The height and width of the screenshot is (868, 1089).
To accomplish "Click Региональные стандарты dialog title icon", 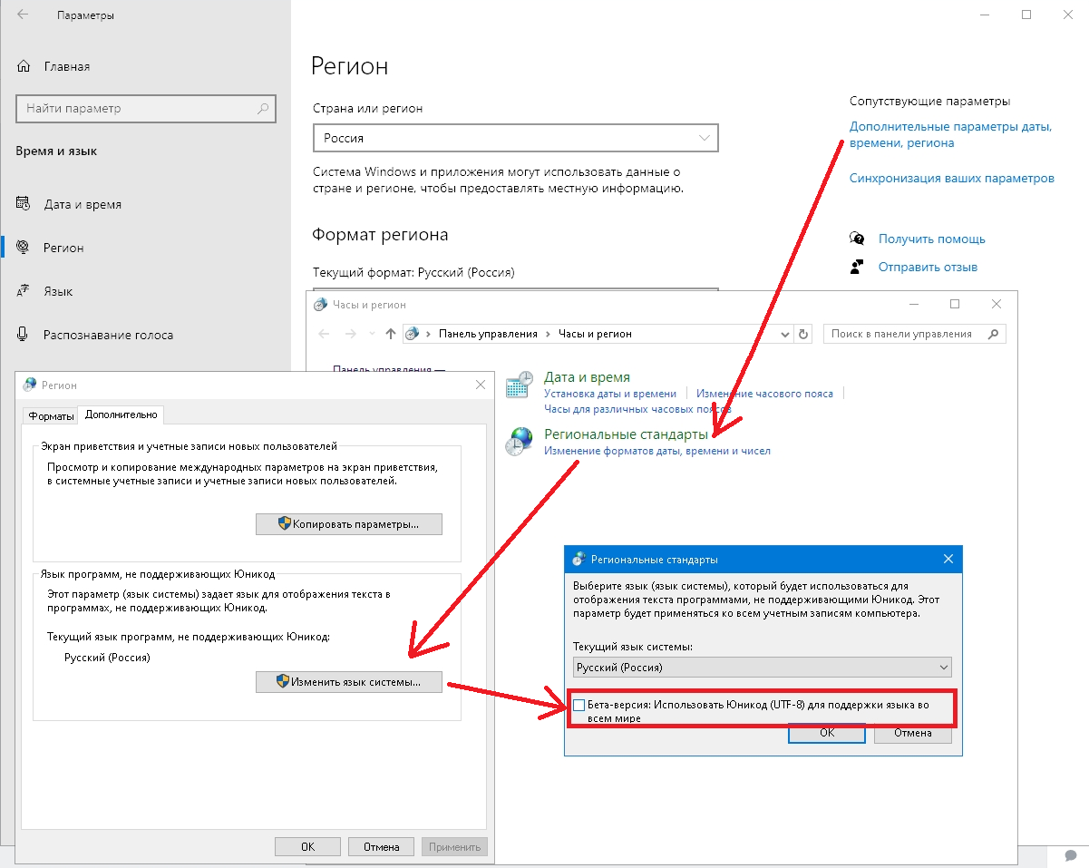I will 578,559.
